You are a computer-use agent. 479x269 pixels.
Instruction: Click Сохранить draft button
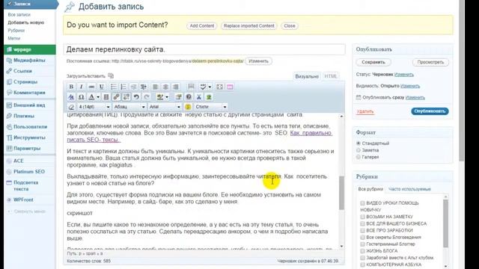(373, 62)
